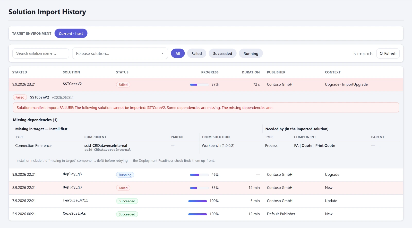Screen dimensions: 412x228
Task: Click the Update context cell for feature_4711
Action: coord(331,201)
